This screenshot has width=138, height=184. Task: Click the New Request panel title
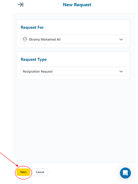(77, 5)
